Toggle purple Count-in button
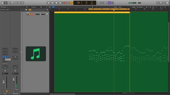The image size is (170, 95). 109,3
